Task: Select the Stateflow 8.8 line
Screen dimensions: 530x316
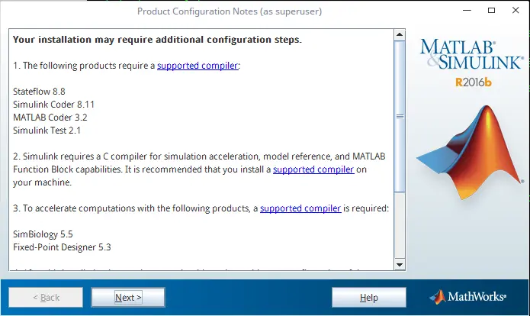Action: (39, 92)
